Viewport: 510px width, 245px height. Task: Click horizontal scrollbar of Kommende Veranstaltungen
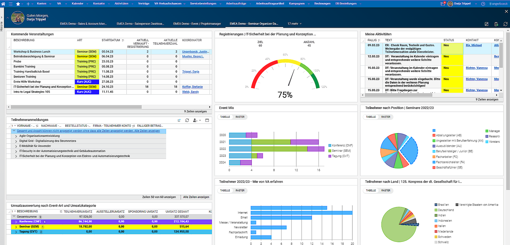pos(76,107)
